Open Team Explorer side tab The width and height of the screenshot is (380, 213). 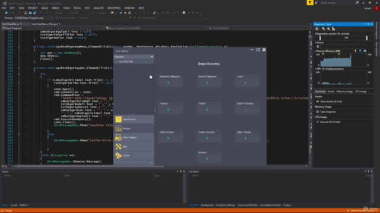[x=376, y=49]
